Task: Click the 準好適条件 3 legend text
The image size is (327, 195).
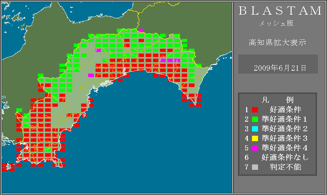Action: pos(285,138)
